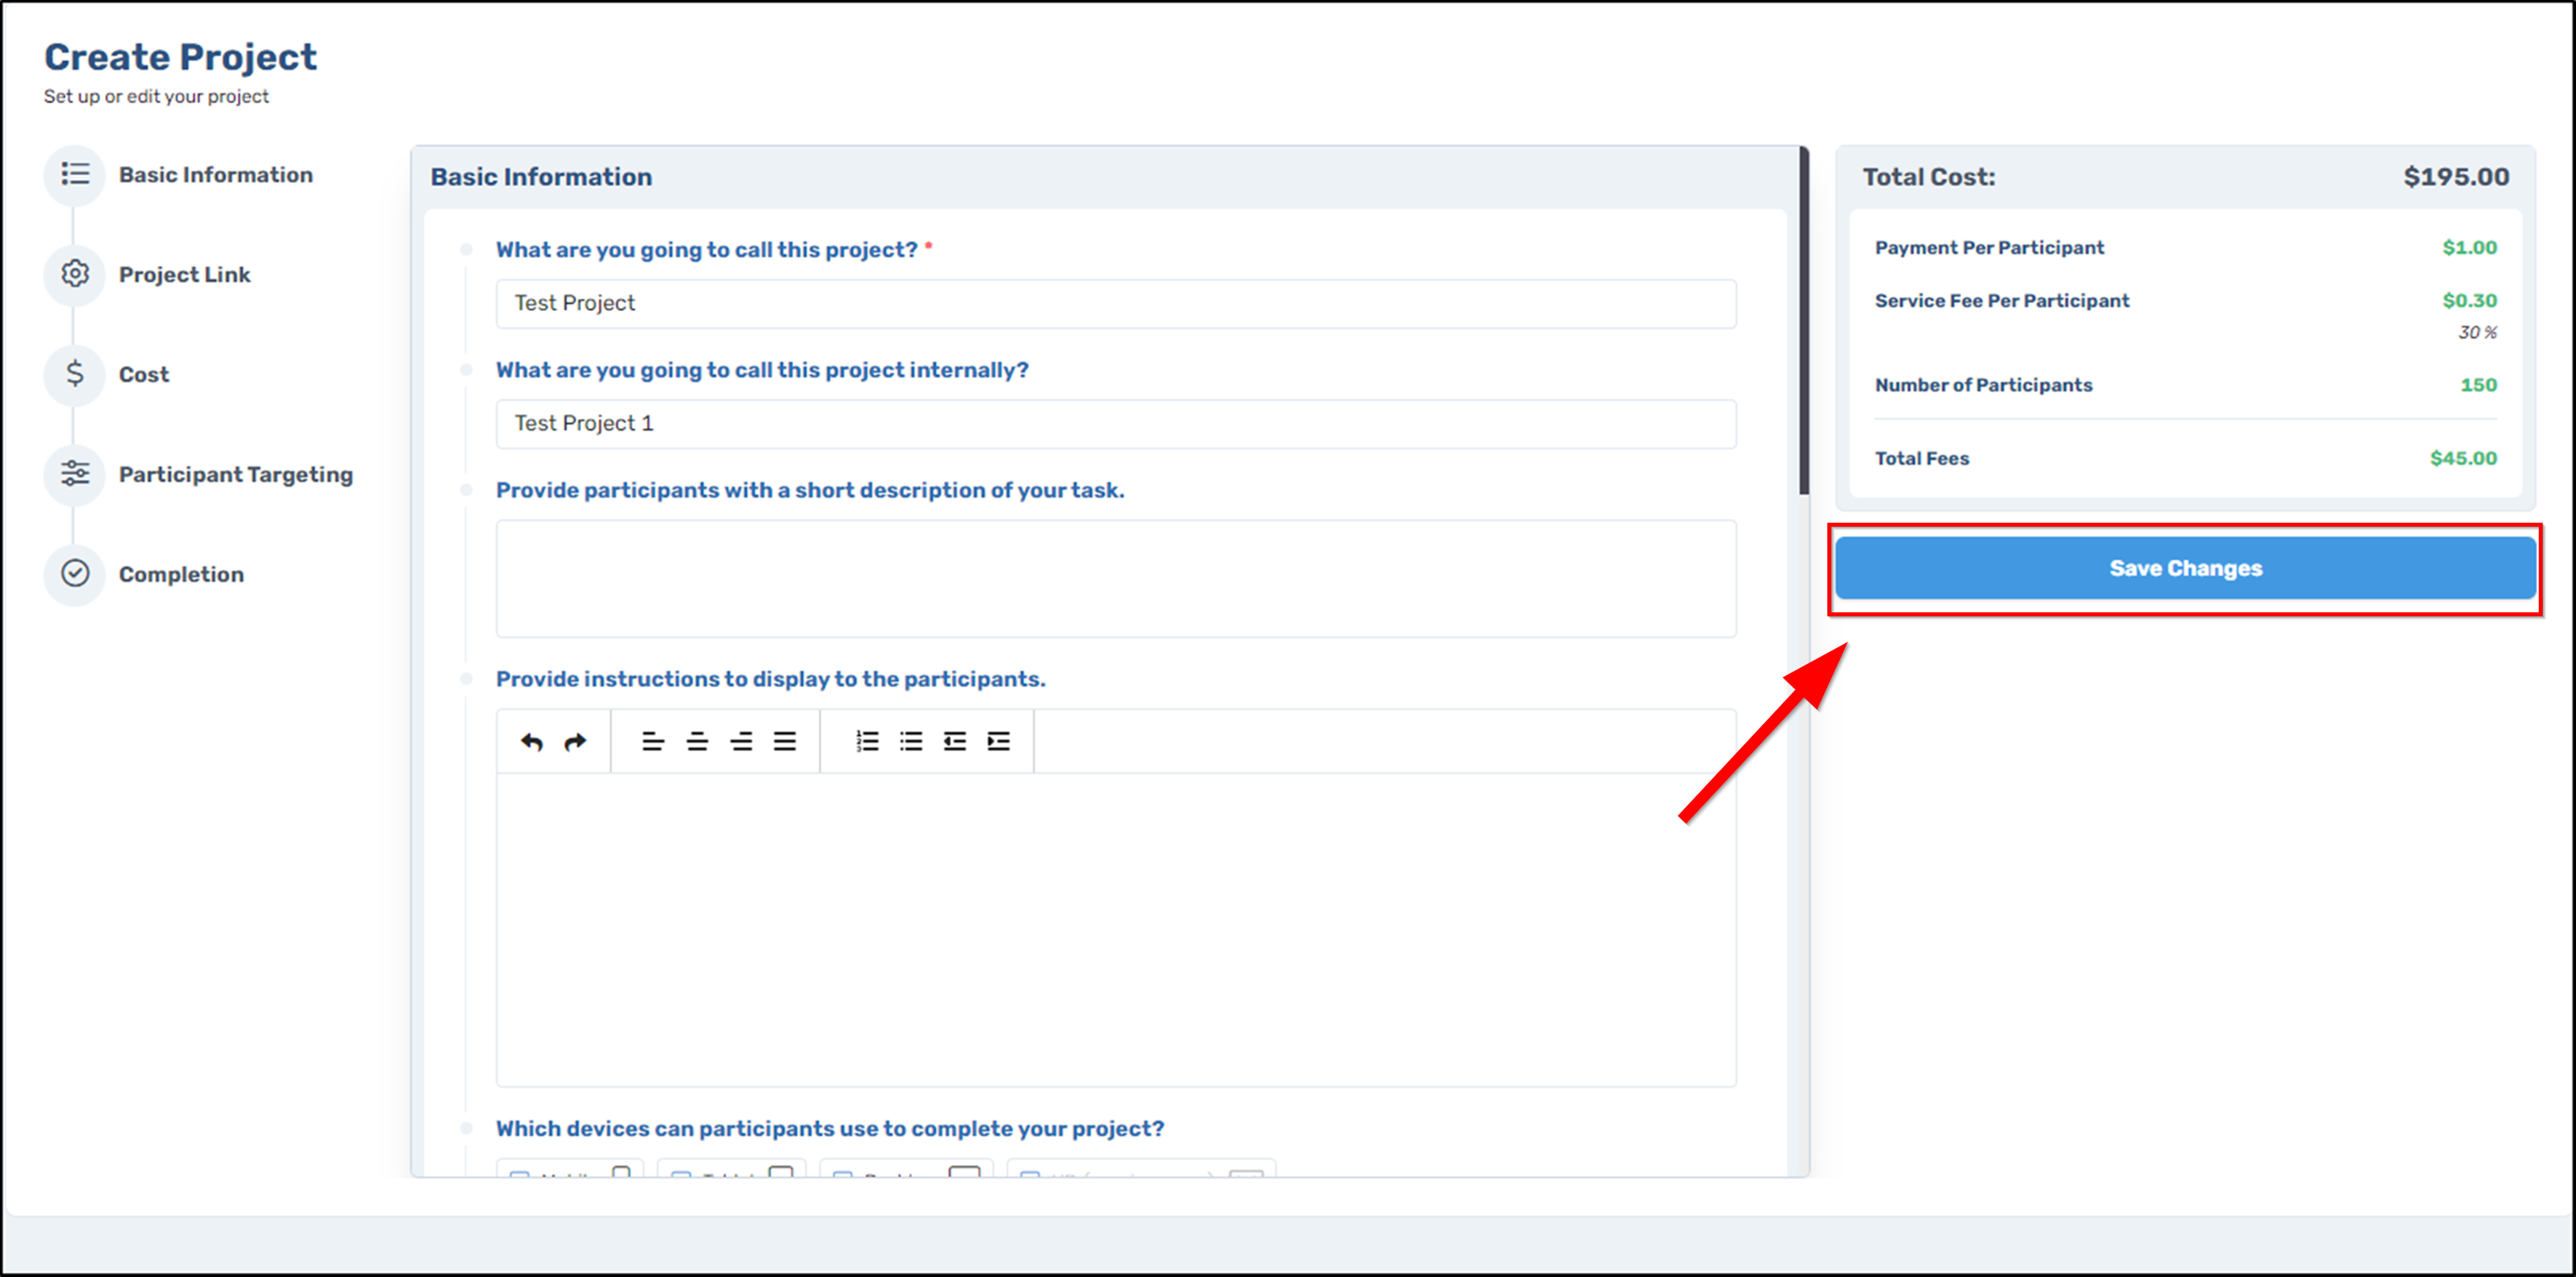Viewport: 2576px width, 1277px height.
Task: Click the Project Link gear icon
Action: (75, 273)
